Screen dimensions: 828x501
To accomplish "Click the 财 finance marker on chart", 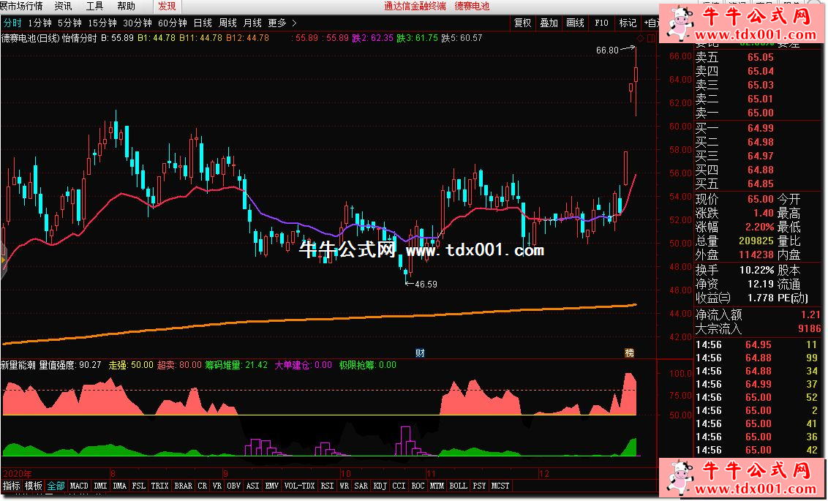I will (x=421, y=353).
